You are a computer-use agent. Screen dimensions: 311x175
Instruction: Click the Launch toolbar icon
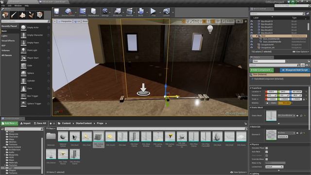coord(166,12)
